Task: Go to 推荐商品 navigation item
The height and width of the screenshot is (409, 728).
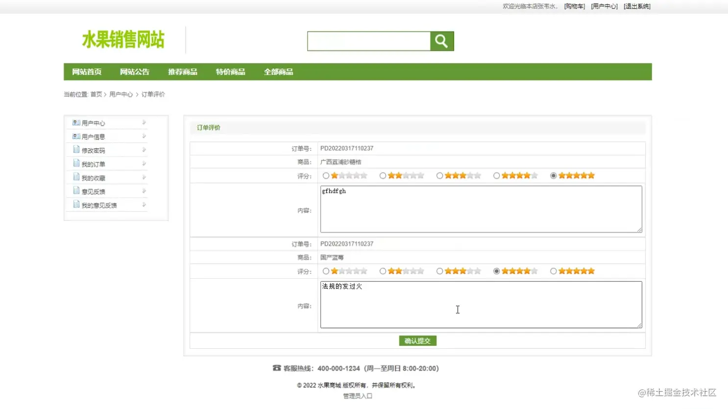Action: click(x=183, y=72)
